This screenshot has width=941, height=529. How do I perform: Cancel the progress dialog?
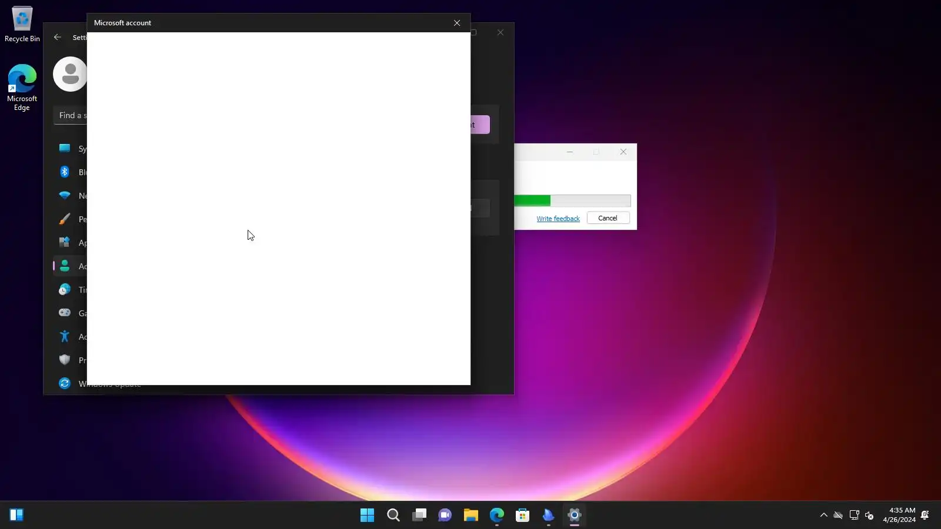click(608, 218)
